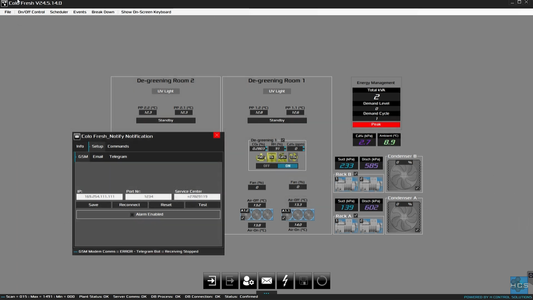Toggle the De-greening 1 checkbox

pos(283,140)
